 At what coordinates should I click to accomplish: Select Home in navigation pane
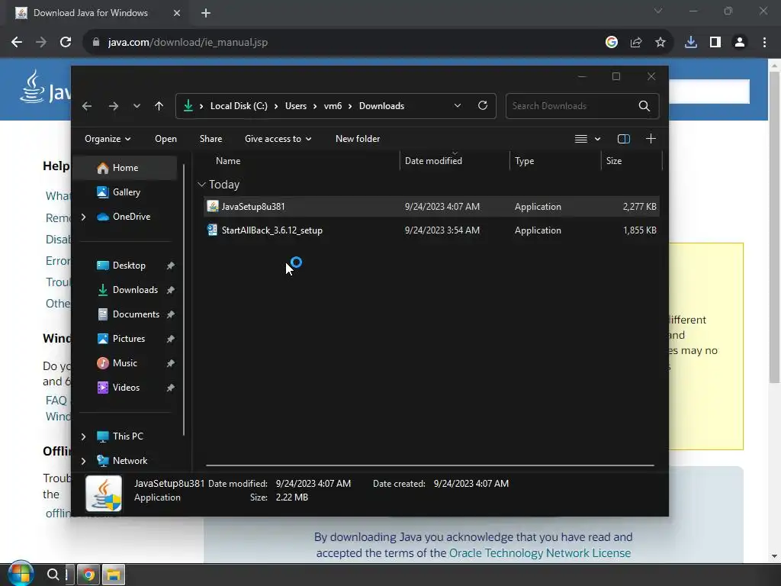coord(126,168)
